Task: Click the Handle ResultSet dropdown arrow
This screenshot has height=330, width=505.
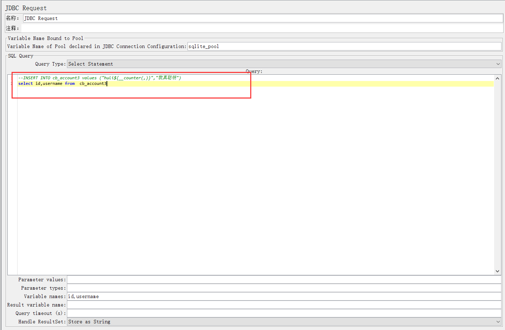Action: tap(498, 321)
